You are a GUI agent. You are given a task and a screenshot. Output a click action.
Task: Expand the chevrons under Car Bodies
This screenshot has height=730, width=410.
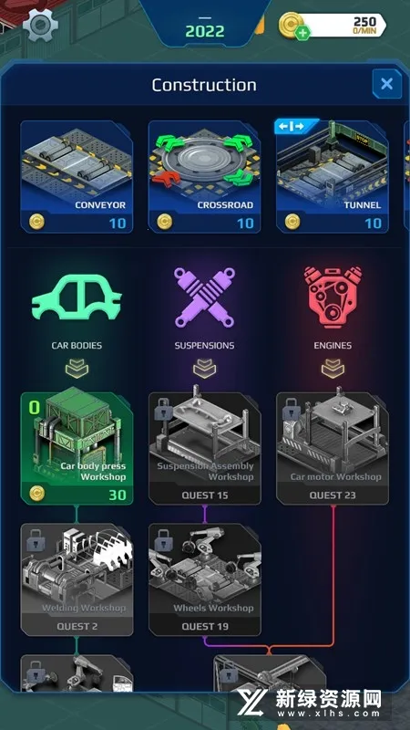pos(77,369)
